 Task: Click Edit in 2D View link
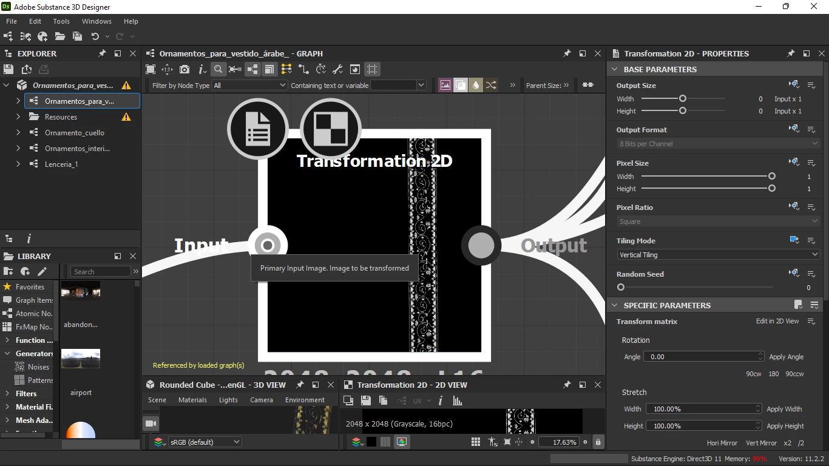777,322
